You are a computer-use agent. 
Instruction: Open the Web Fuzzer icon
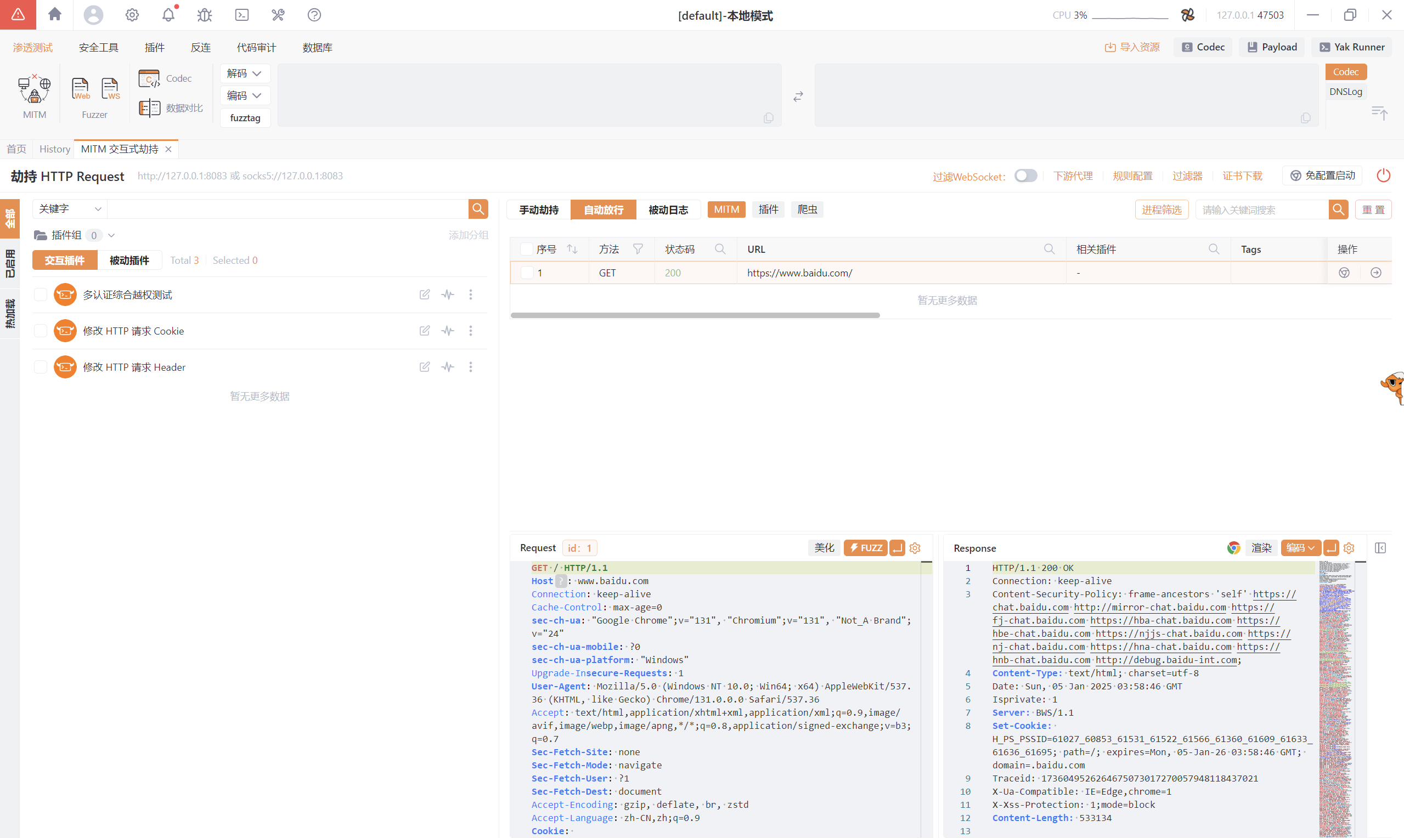[x=80, y=89]
